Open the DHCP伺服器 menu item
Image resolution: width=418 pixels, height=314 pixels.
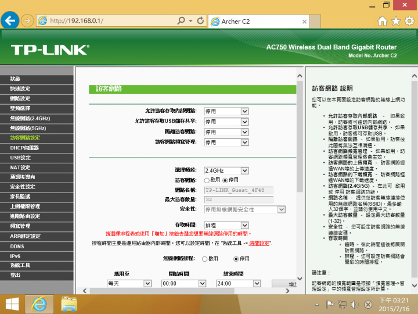(37, 148)
